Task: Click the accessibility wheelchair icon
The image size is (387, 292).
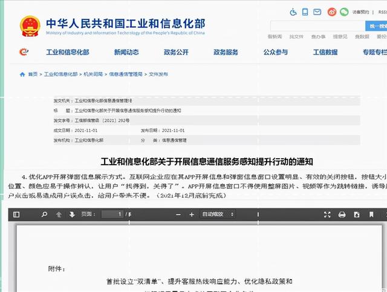Action: click(293, 12)
